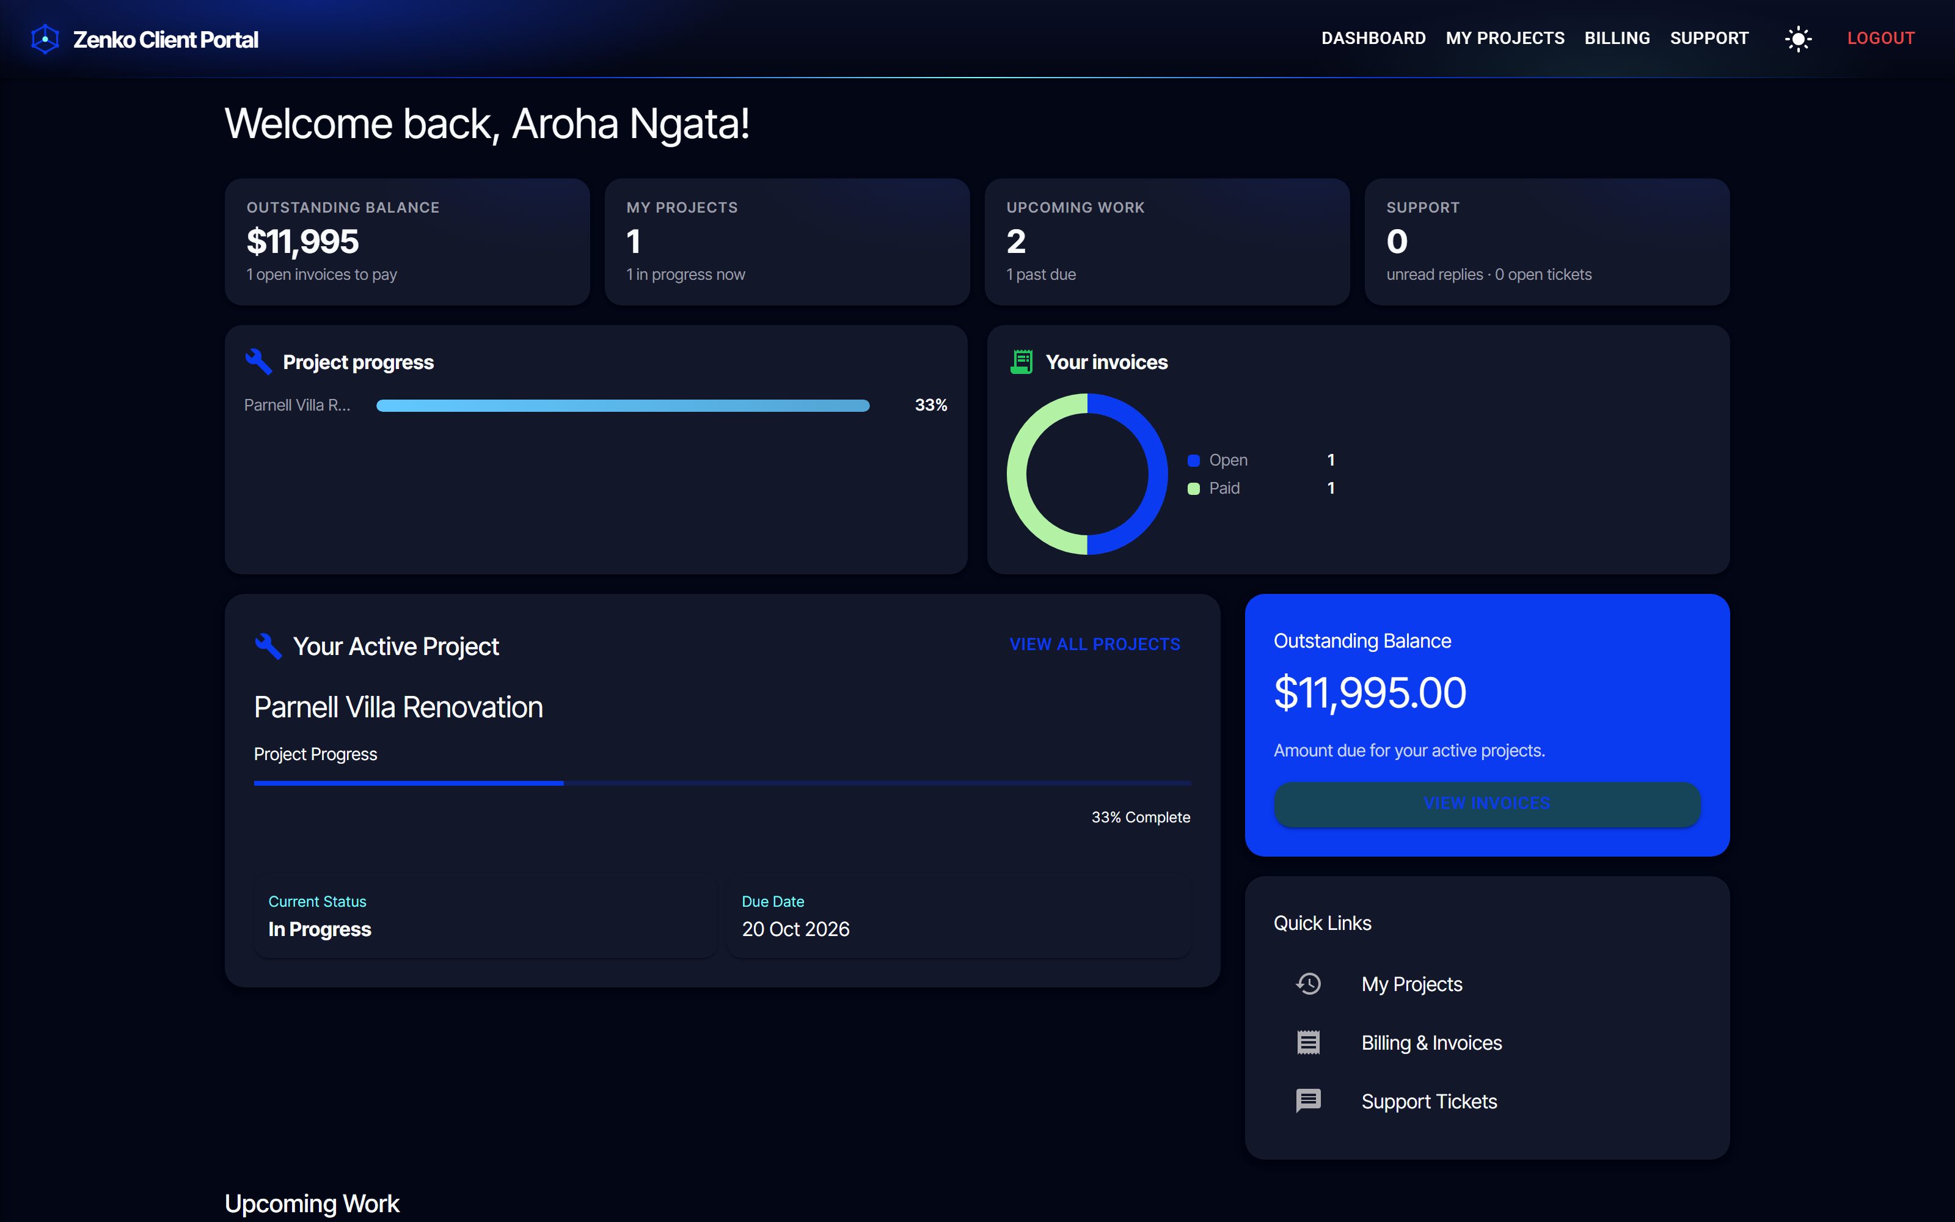The height and width of the screenshot is (1222, 1955).
Task: Click the truncated 'Parnell Villa R...' label
Action: pos(298,405)
